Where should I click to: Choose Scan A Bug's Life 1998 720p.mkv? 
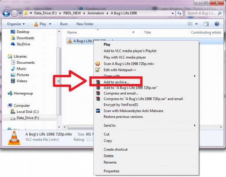[129, 64]
